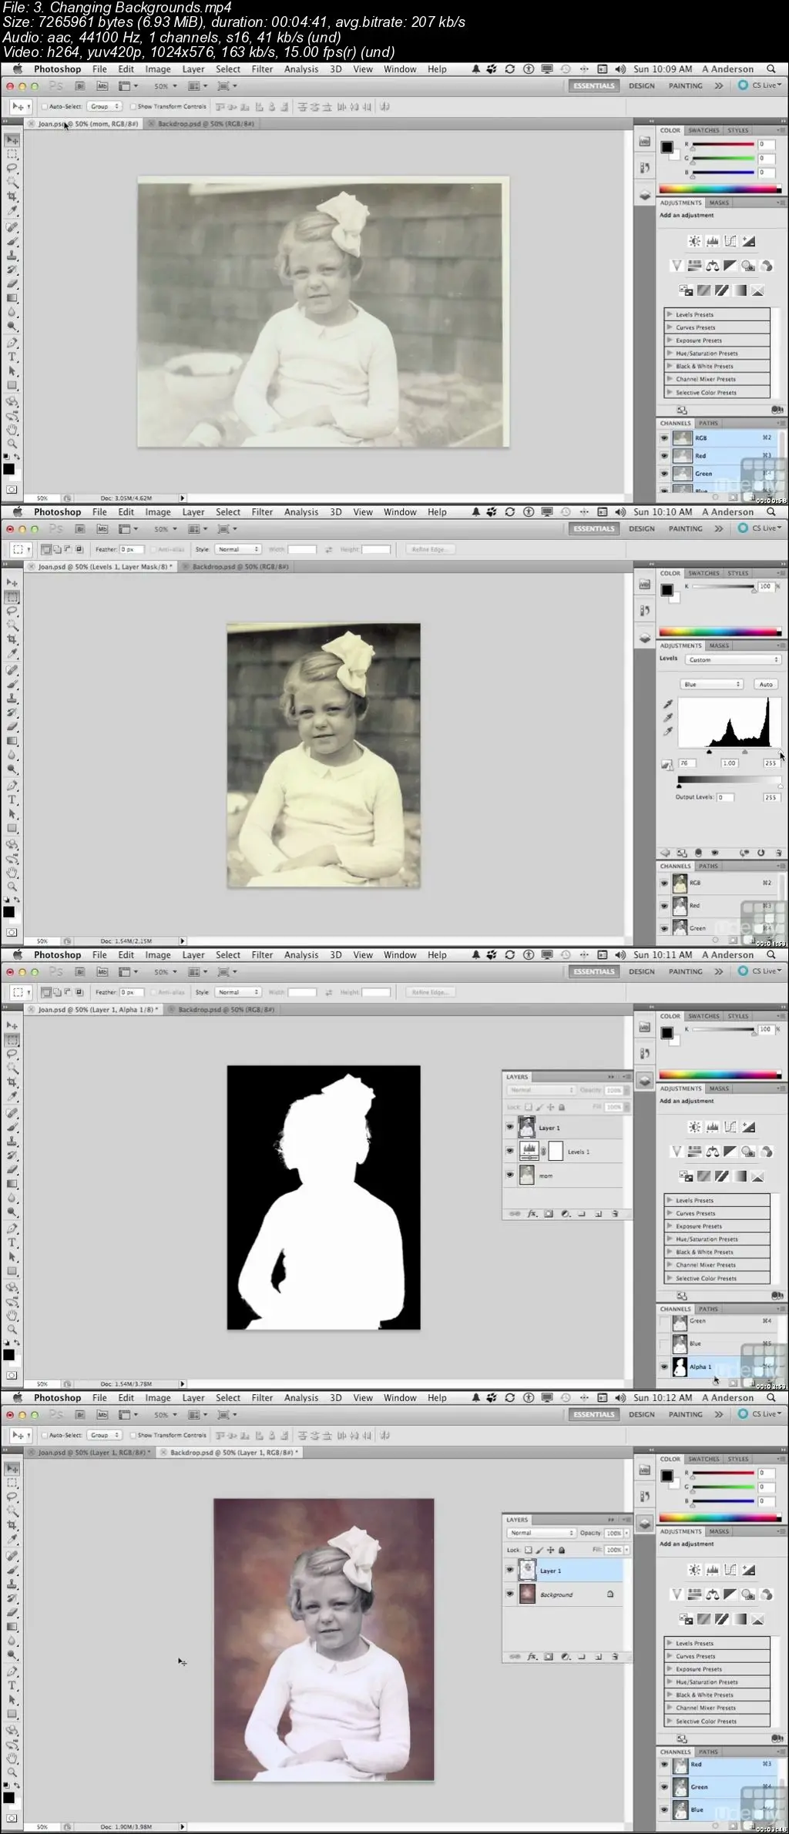Viewport: 789px width, 1834px height.
Task: Open the Style Normal dropdown in the 10:10 frame
Action: tap(238, 549)
